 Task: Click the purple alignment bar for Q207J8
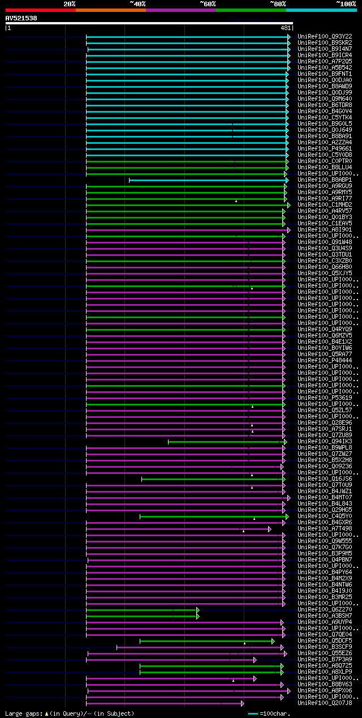[x=165, y=703]
